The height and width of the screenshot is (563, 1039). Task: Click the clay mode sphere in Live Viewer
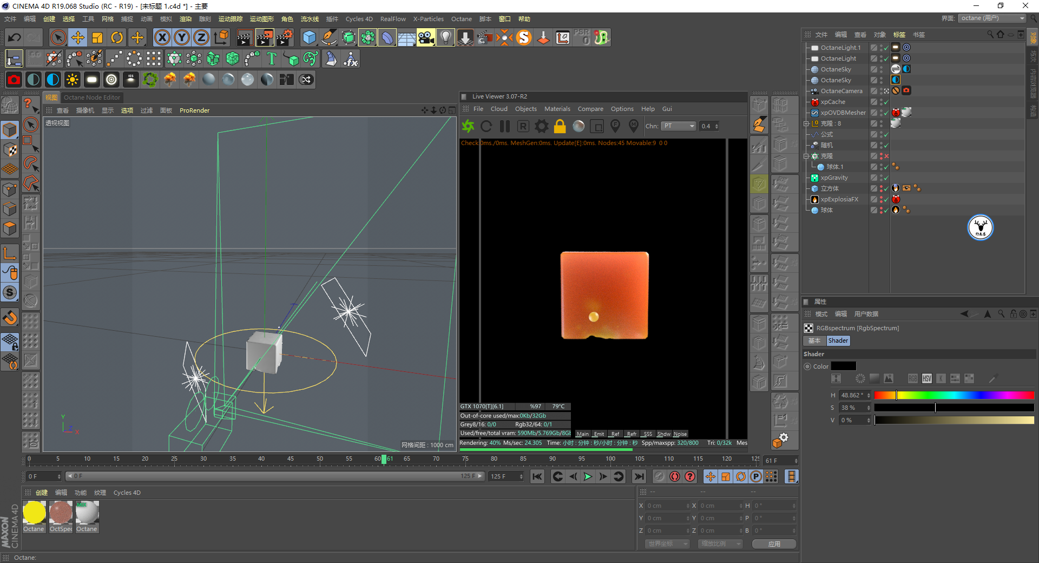coord(578,126)
